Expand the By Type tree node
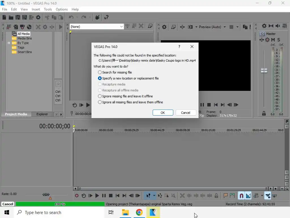290x218 pixels. coord(9,43)
